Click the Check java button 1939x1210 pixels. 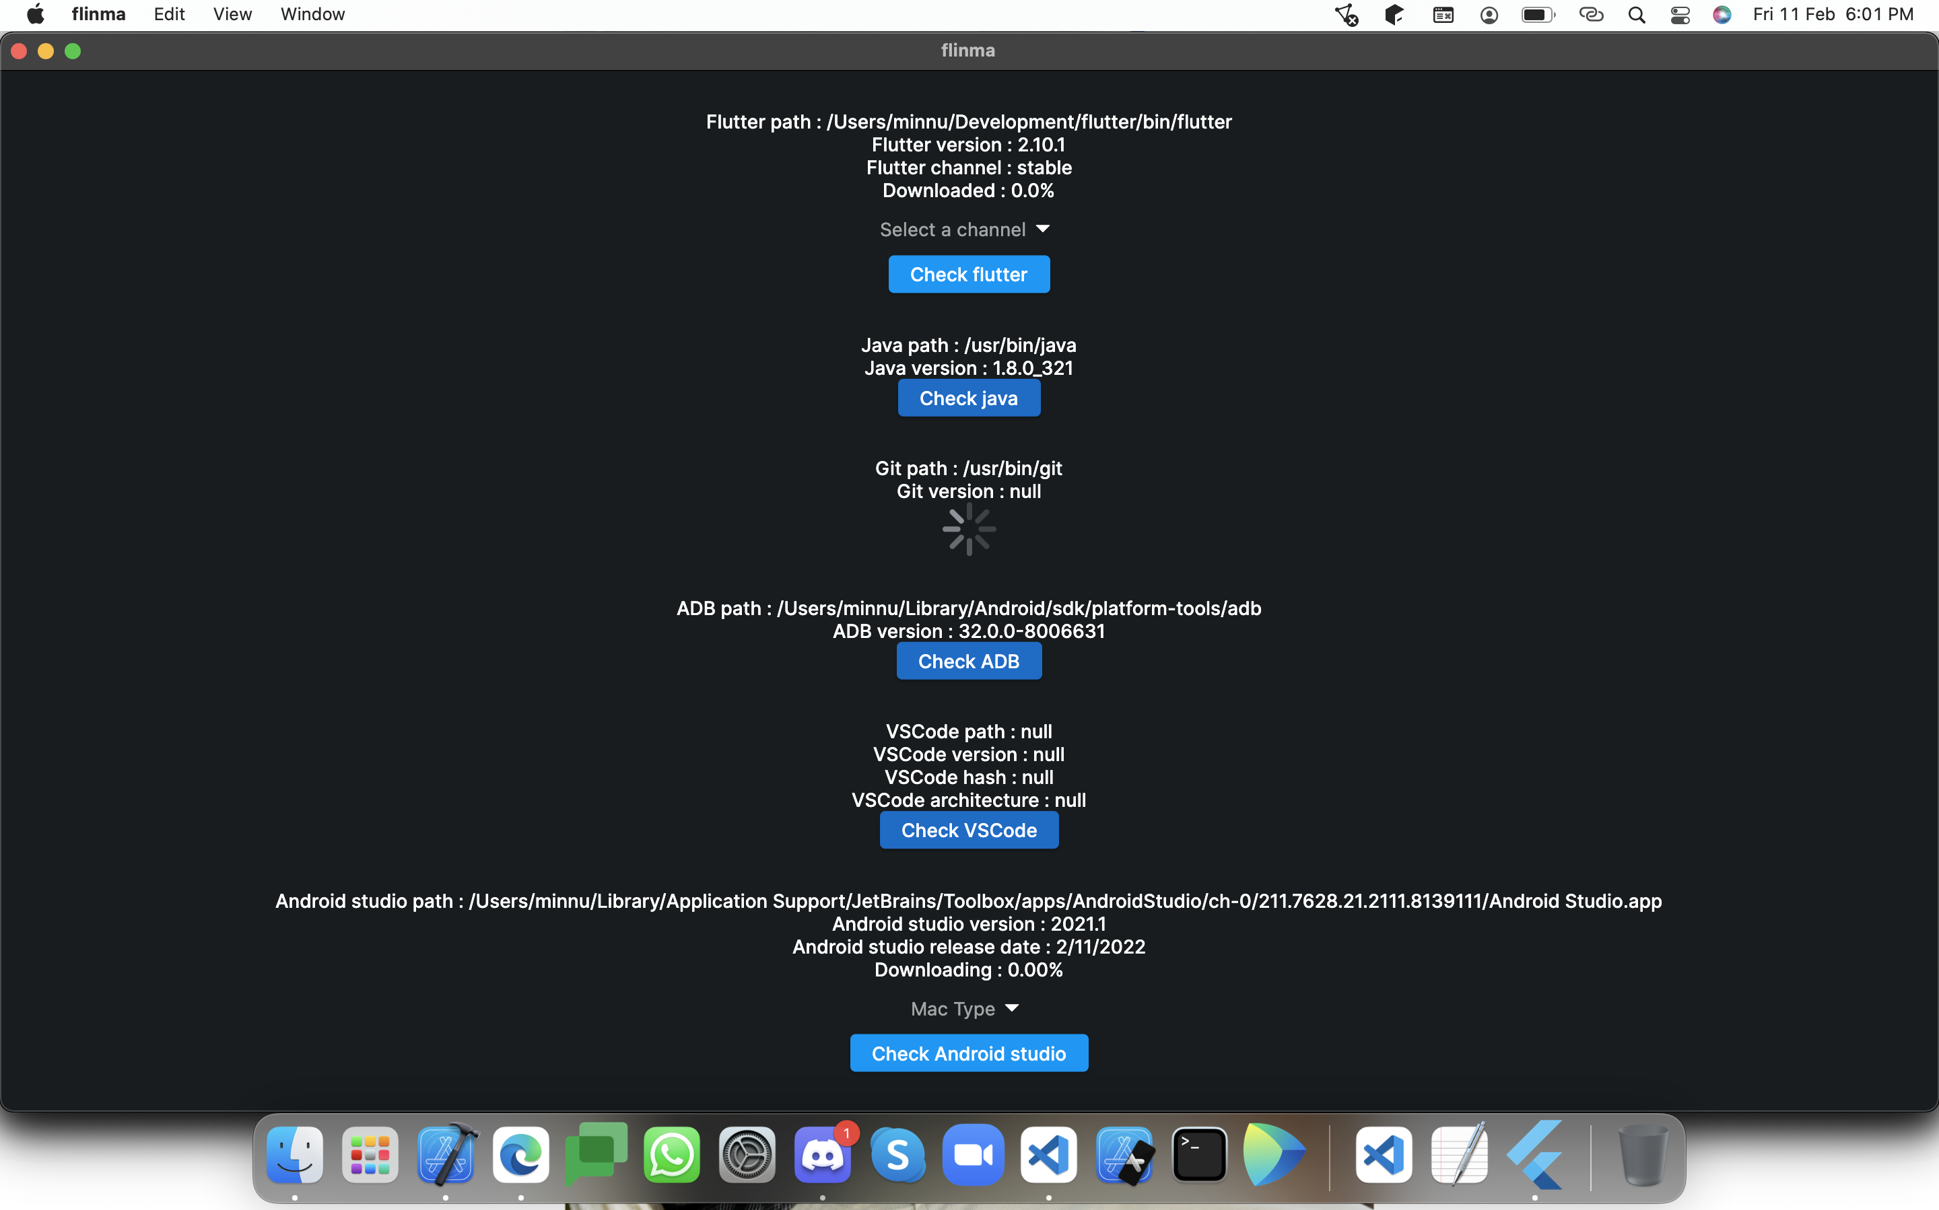point(969,398)
